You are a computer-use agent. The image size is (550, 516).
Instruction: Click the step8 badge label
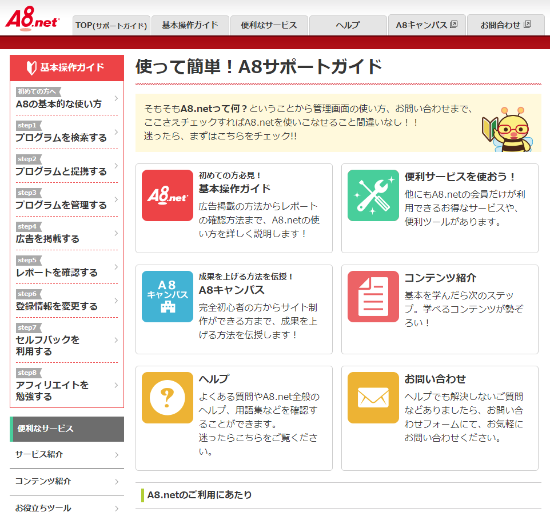point(29,373)
